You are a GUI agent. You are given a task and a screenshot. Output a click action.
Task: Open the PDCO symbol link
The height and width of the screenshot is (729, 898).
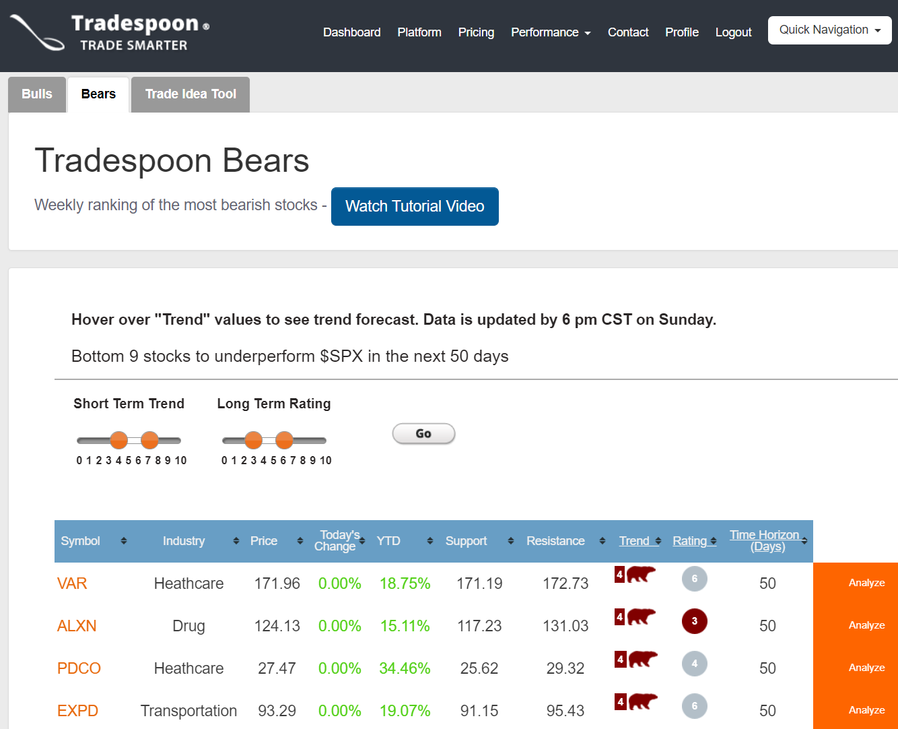click(x=79, y=668)
